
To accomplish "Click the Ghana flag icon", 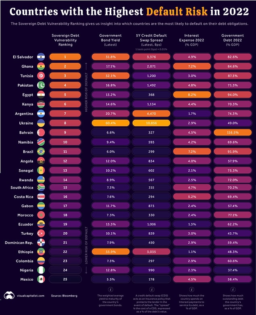I will click(41, 66).
